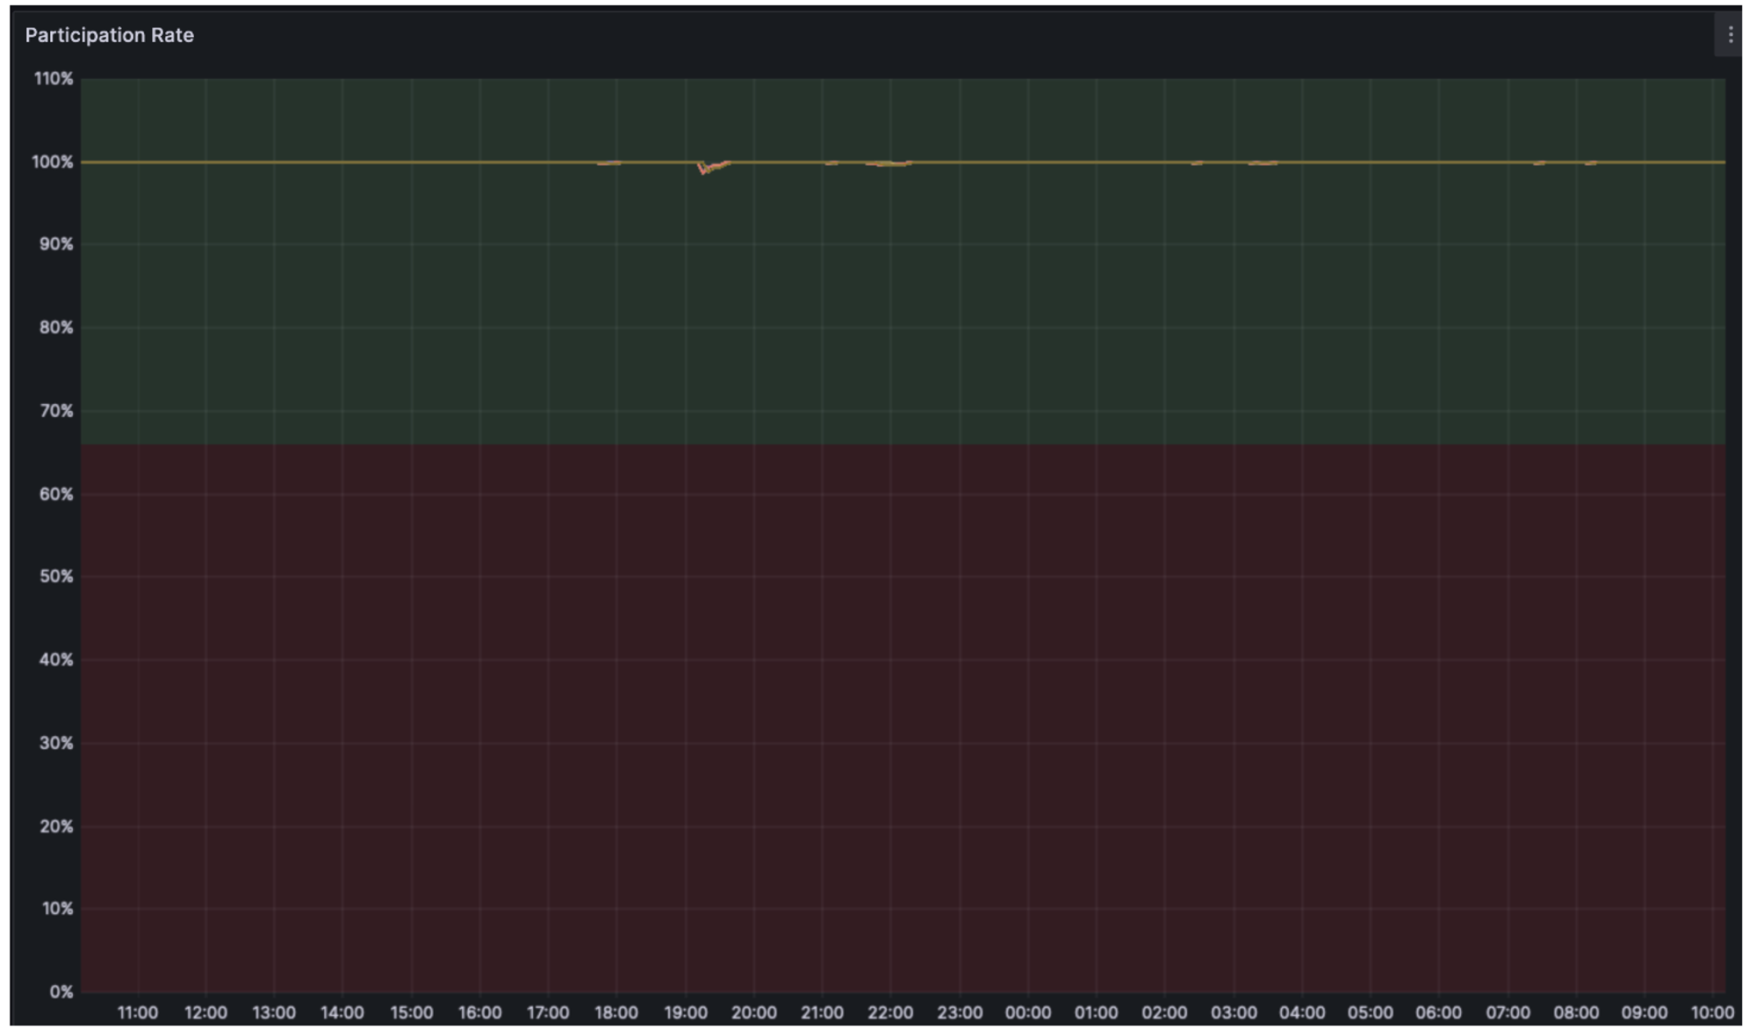This screenshot has height=1030, width=1756.
Task: Click the 05:00 time axis label
Action: tap(1370, 1012)
